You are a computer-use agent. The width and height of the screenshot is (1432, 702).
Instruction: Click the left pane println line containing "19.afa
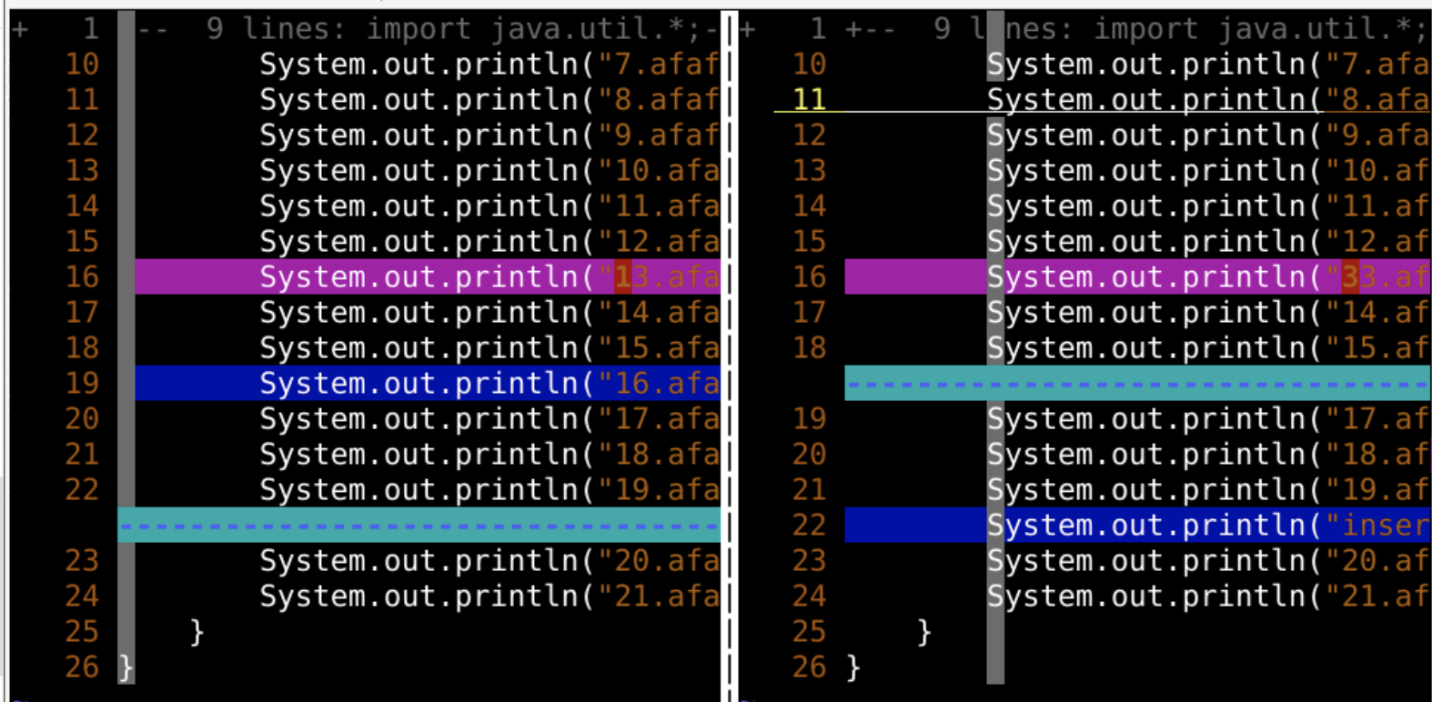point(489,490)
